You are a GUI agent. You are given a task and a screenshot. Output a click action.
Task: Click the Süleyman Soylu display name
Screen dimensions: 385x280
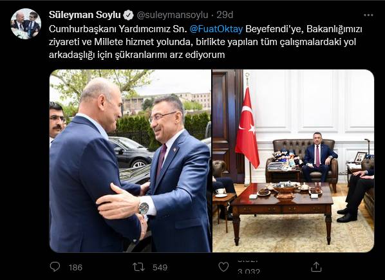(x=85, y=15)
